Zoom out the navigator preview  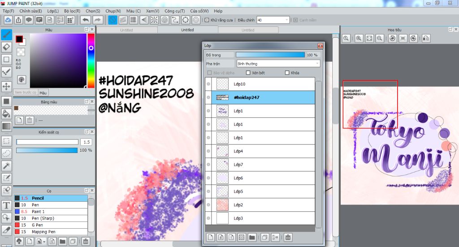[380, 38]
